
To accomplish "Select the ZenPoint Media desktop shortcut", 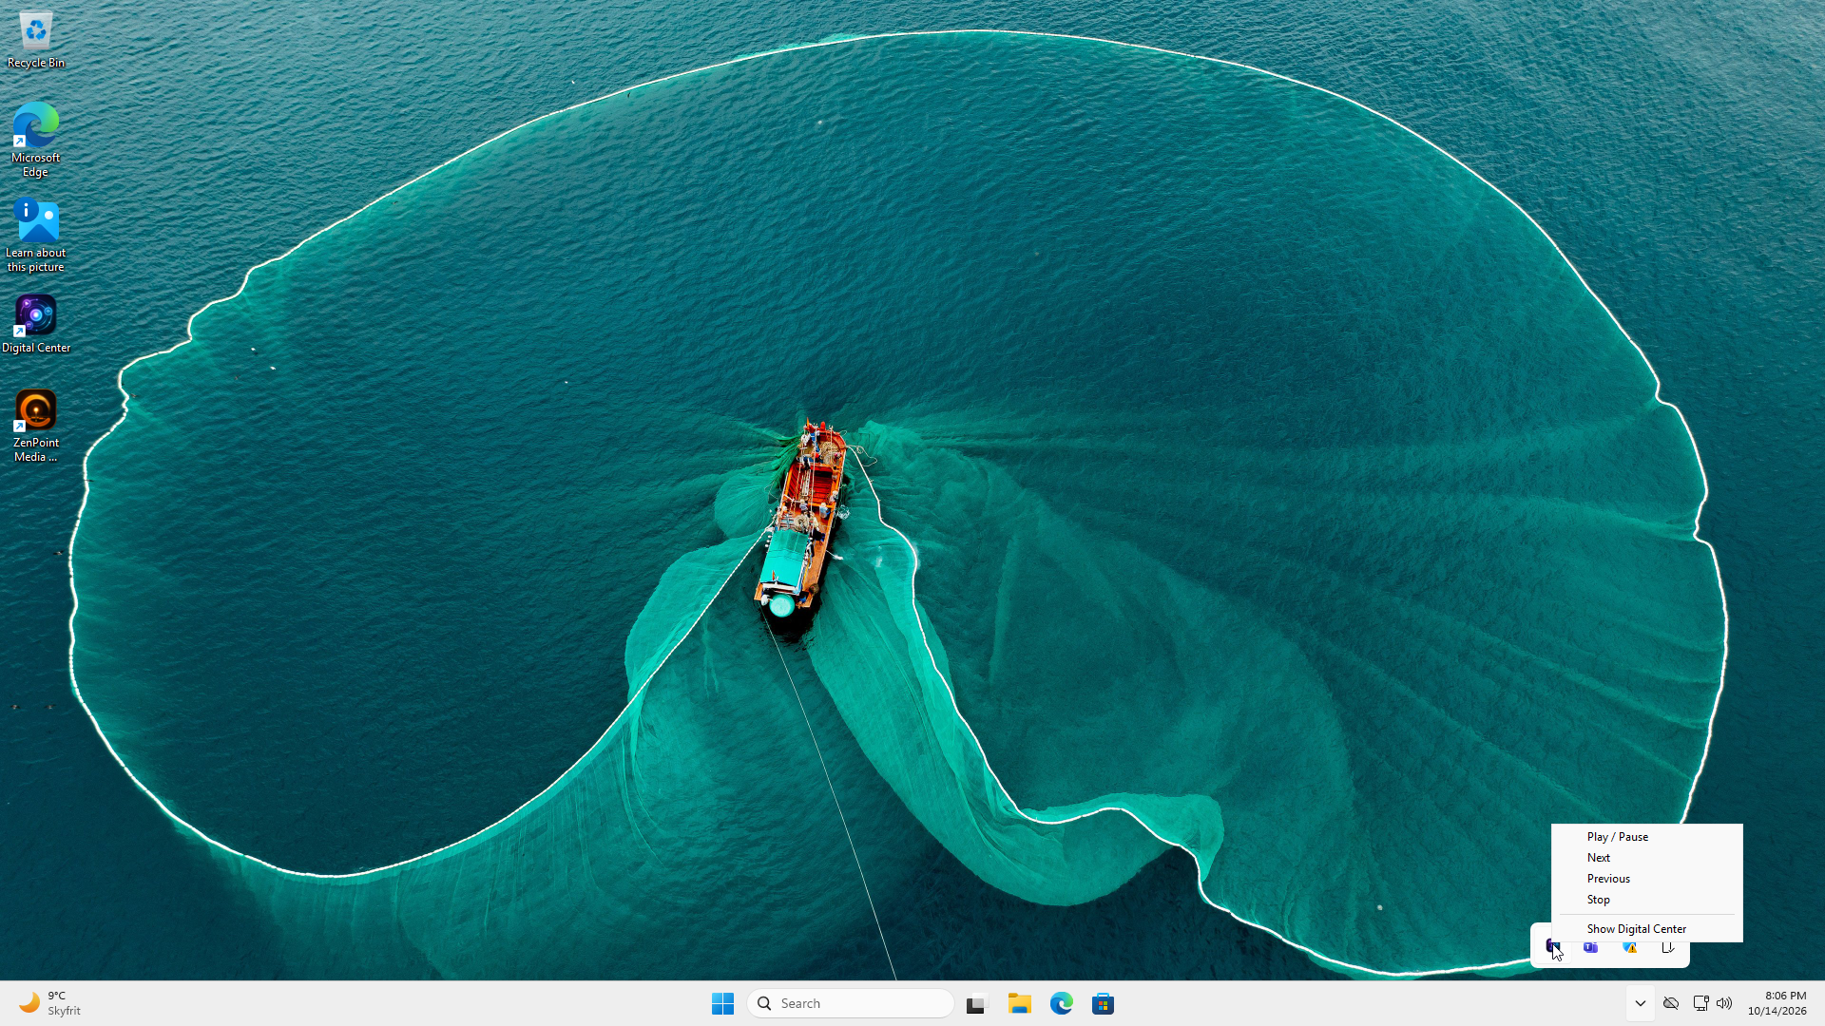I will pos(36,426).
